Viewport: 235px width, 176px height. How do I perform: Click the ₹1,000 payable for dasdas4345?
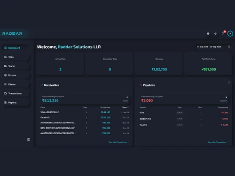(x=225, y=119)
